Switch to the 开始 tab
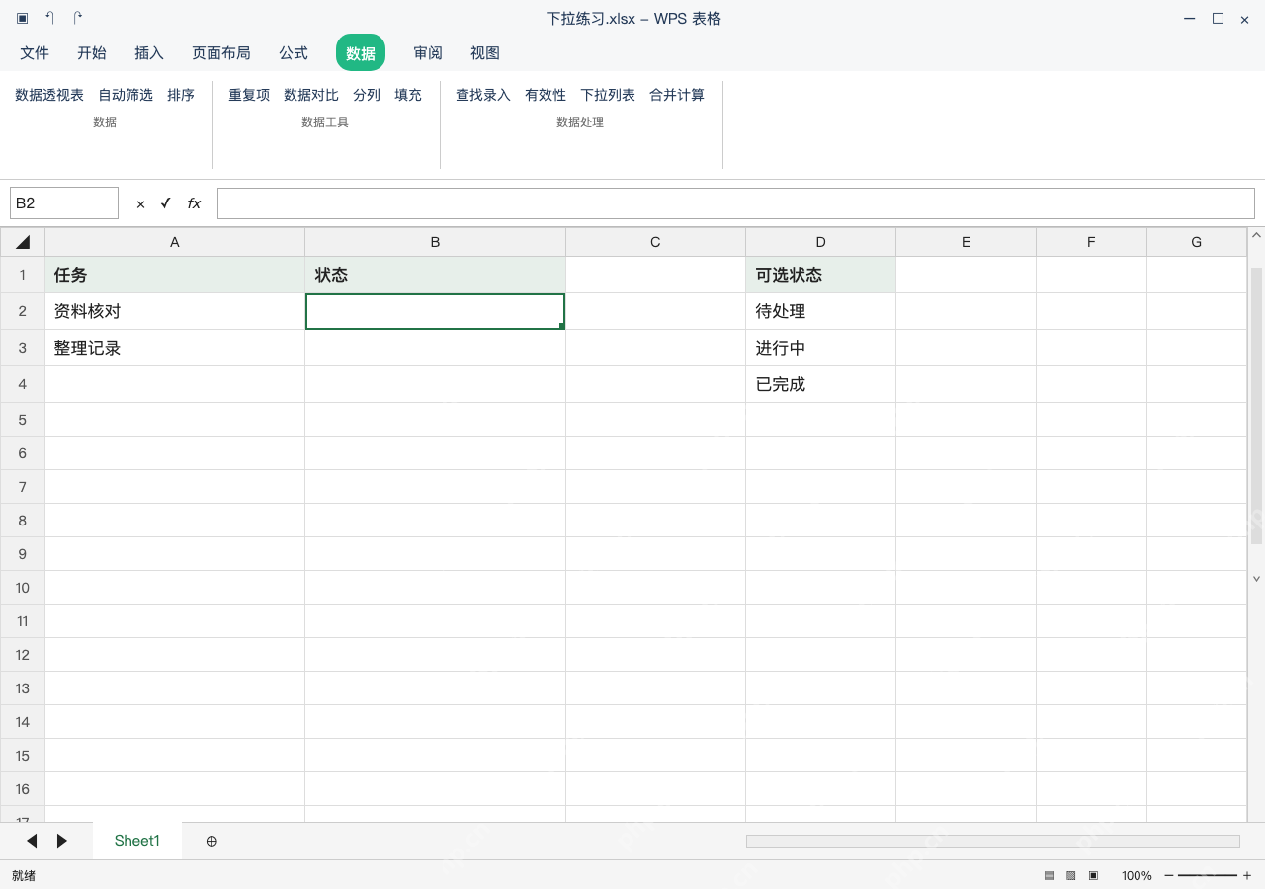The image size is (1265, 889). (x=92, y=53)
